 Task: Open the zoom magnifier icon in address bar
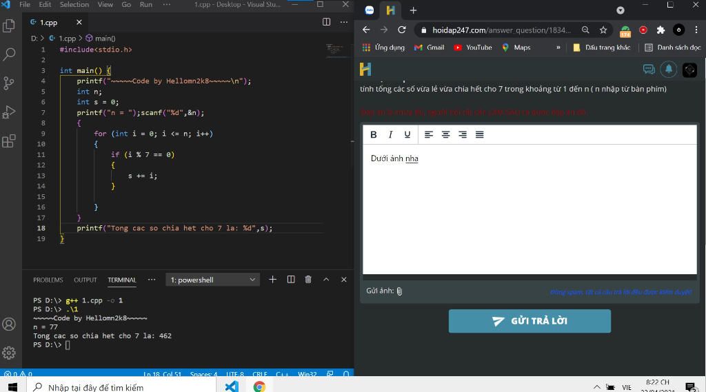tap(585, 30)
